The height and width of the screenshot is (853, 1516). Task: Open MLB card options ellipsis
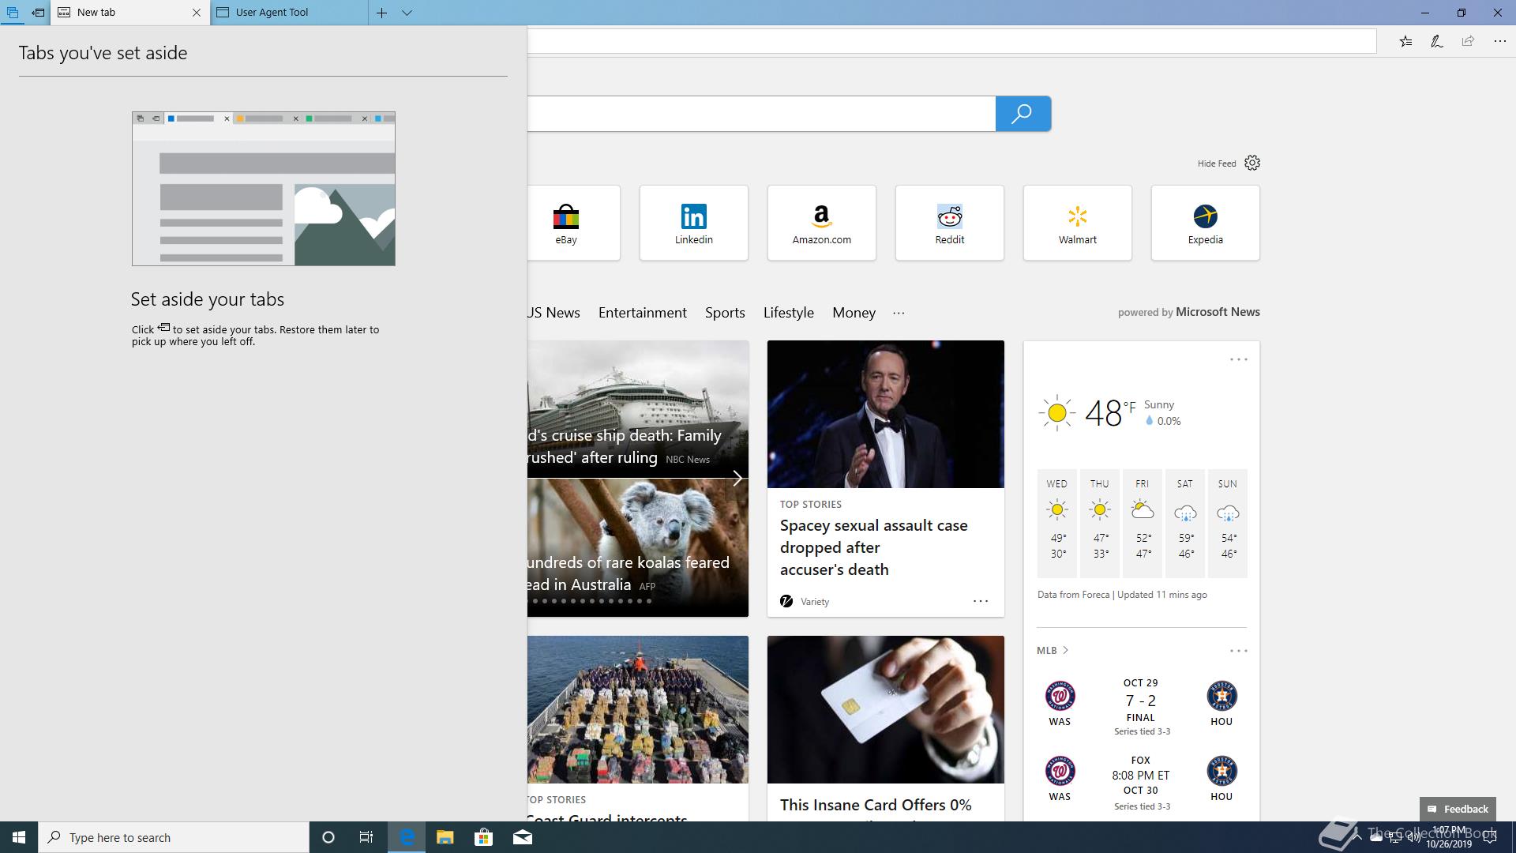(x=1238, y=651)
